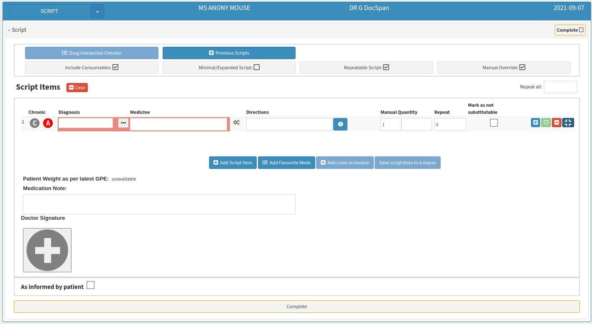Enable Minimal/Expanded Script checkbox

[x=257, y=67]
